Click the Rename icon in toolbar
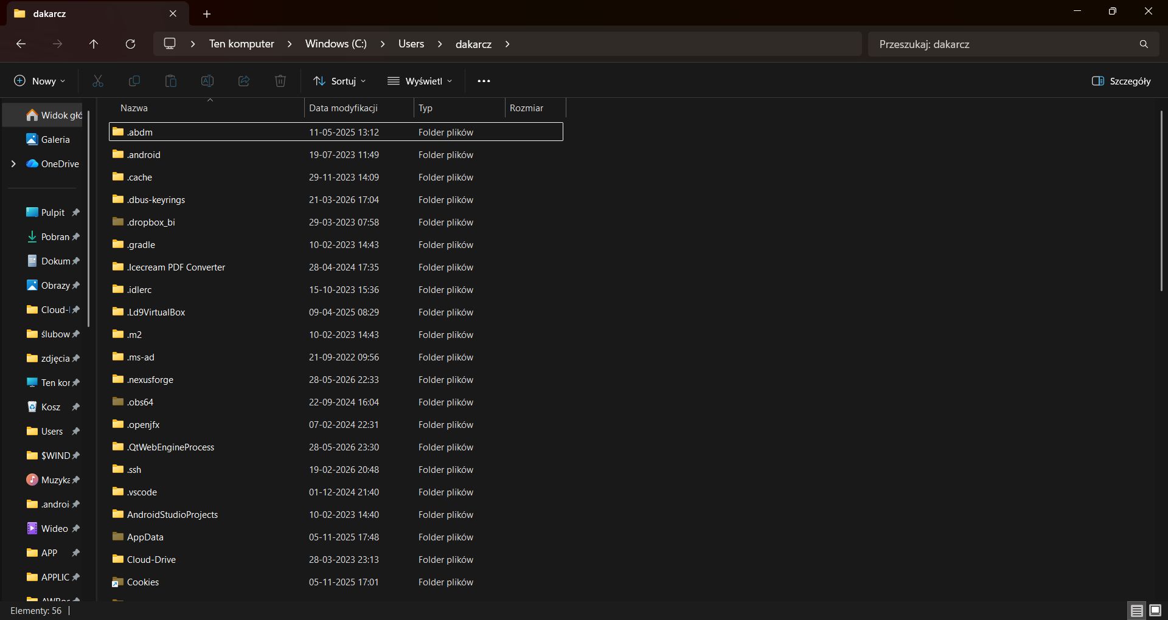Viewport: 1168px width, 620px height. [x=207, y=81]
